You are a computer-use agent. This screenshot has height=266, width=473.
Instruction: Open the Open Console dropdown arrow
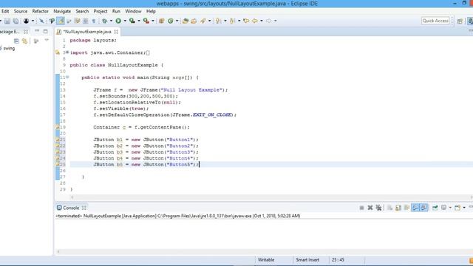pos(464,208)
